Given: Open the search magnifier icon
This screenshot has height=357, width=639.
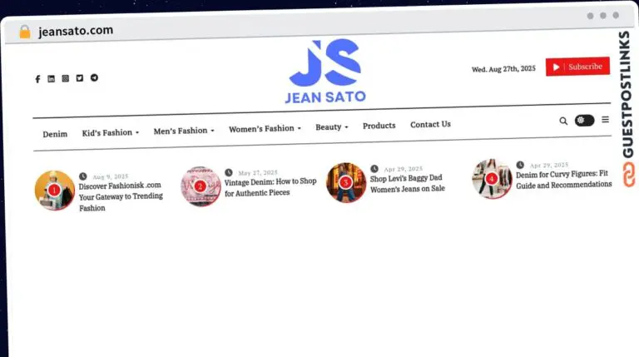Looking at the screenshot, I should [x=563, y=121].
